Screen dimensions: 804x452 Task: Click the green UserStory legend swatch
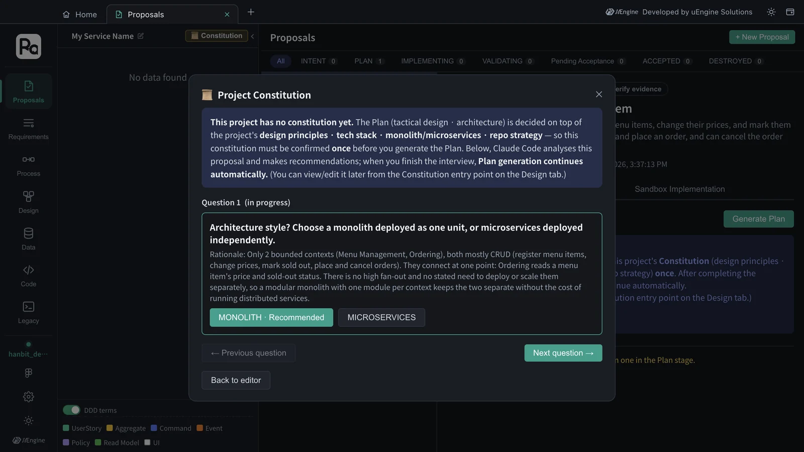(x=66, y=428)
